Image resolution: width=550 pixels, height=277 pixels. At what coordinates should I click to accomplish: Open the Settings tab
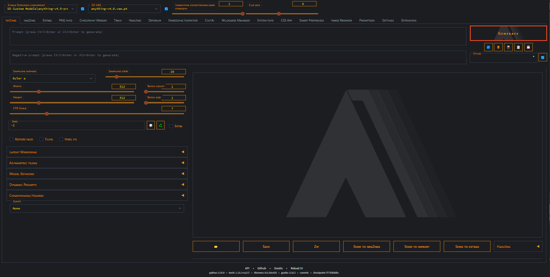coord(388,21)
